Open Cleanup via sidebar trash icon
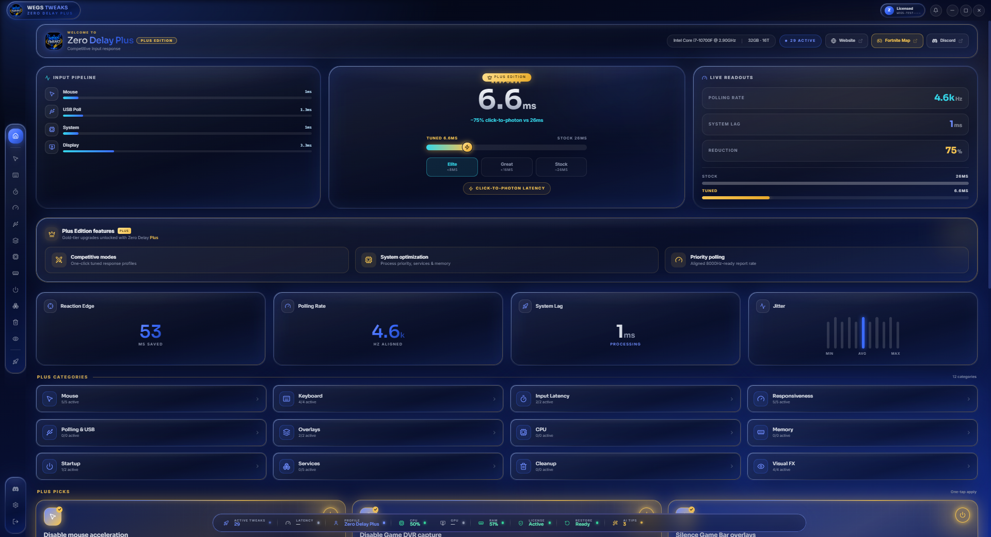991x537 pixels. coord(15,322)
